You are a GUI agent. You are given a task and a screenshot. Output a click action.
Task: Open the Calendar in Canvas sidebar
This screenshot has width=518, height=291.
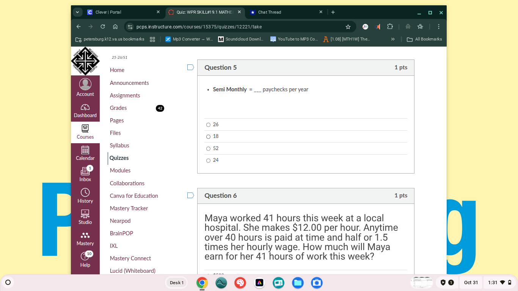pos(85,153)
